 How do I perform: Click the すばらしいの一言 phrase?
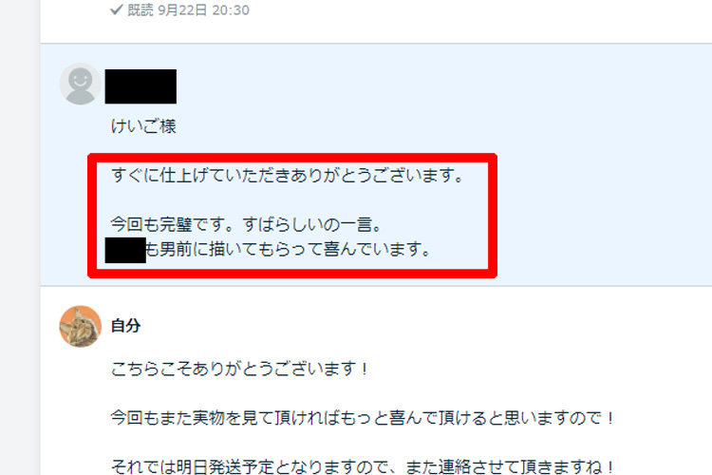tap(312, 224)
